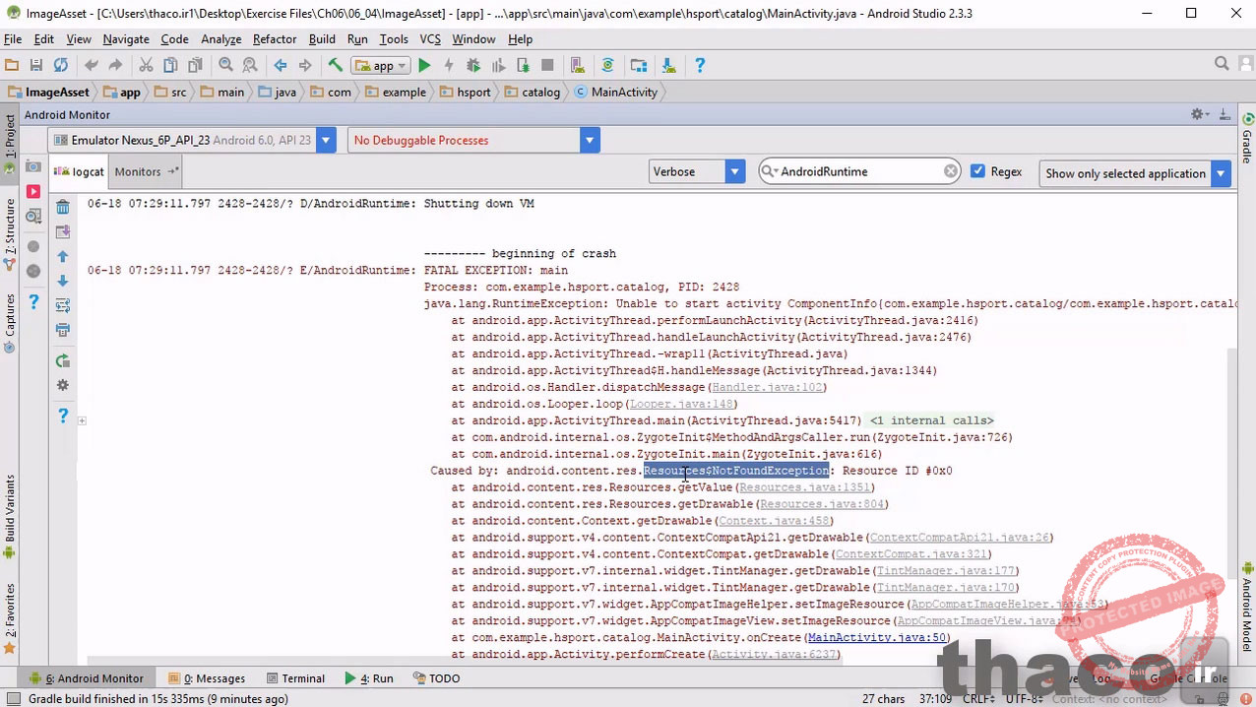Click the screen capture camera icon
The width and height of the screenshot is (1256, 707).
pyautogui.click(x=33, y=166)
